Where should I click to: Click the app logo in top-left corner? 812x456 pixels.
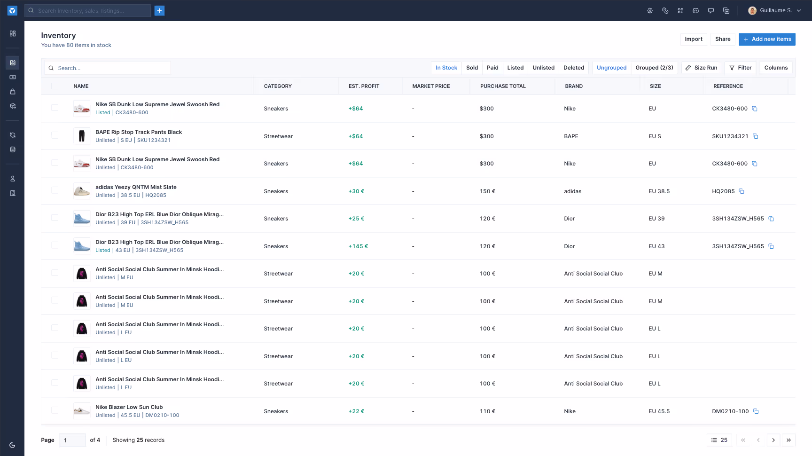pos(12,10)
